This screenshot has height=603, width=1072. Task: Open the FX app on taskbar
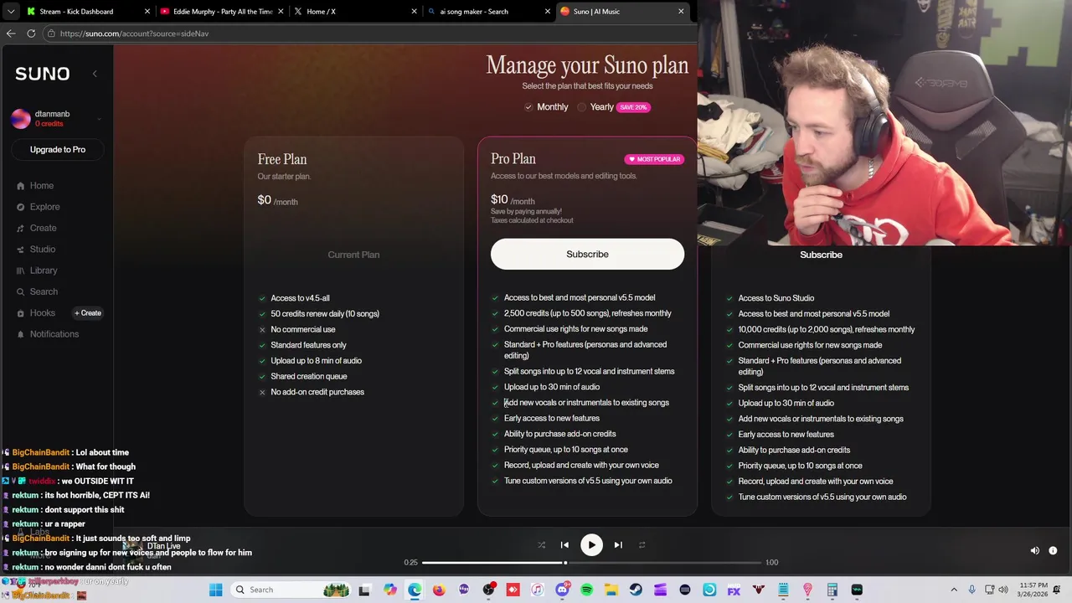[734, 590]
